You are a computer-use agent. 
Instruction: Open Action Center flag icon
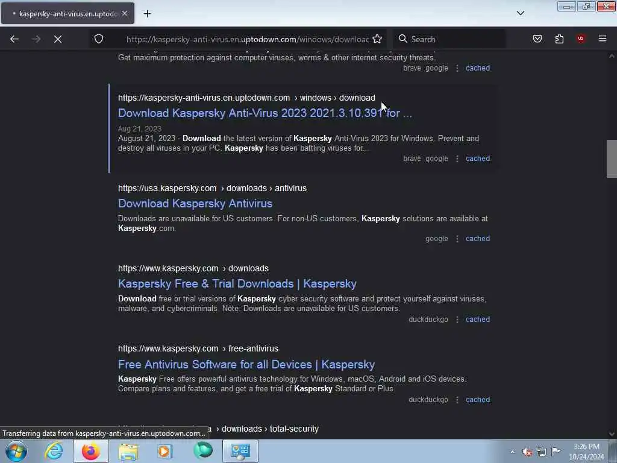[556, 451]
